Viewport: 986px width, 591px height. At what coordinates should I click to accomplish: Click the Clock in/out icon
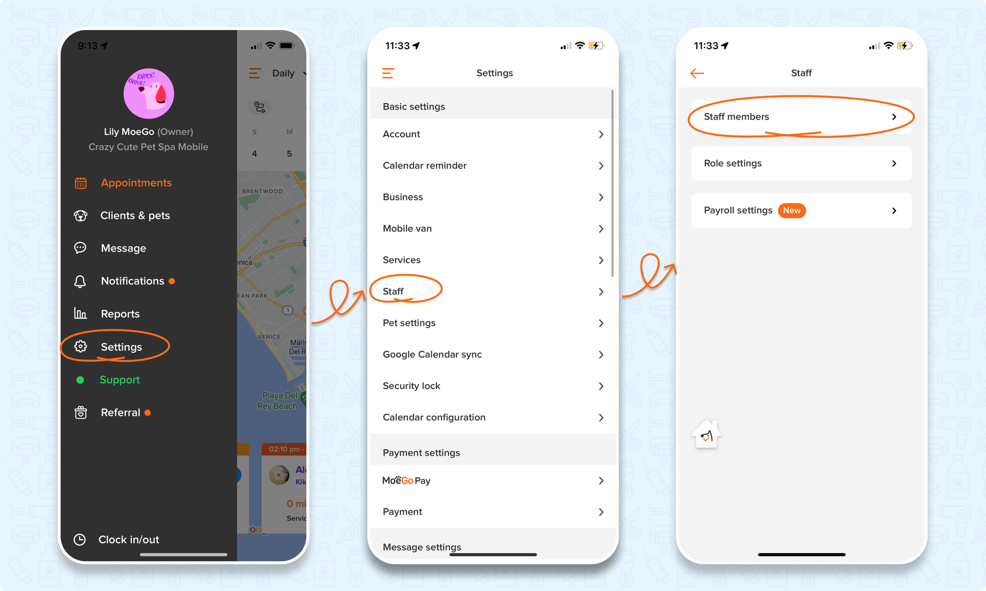click(x=79, y=539)
